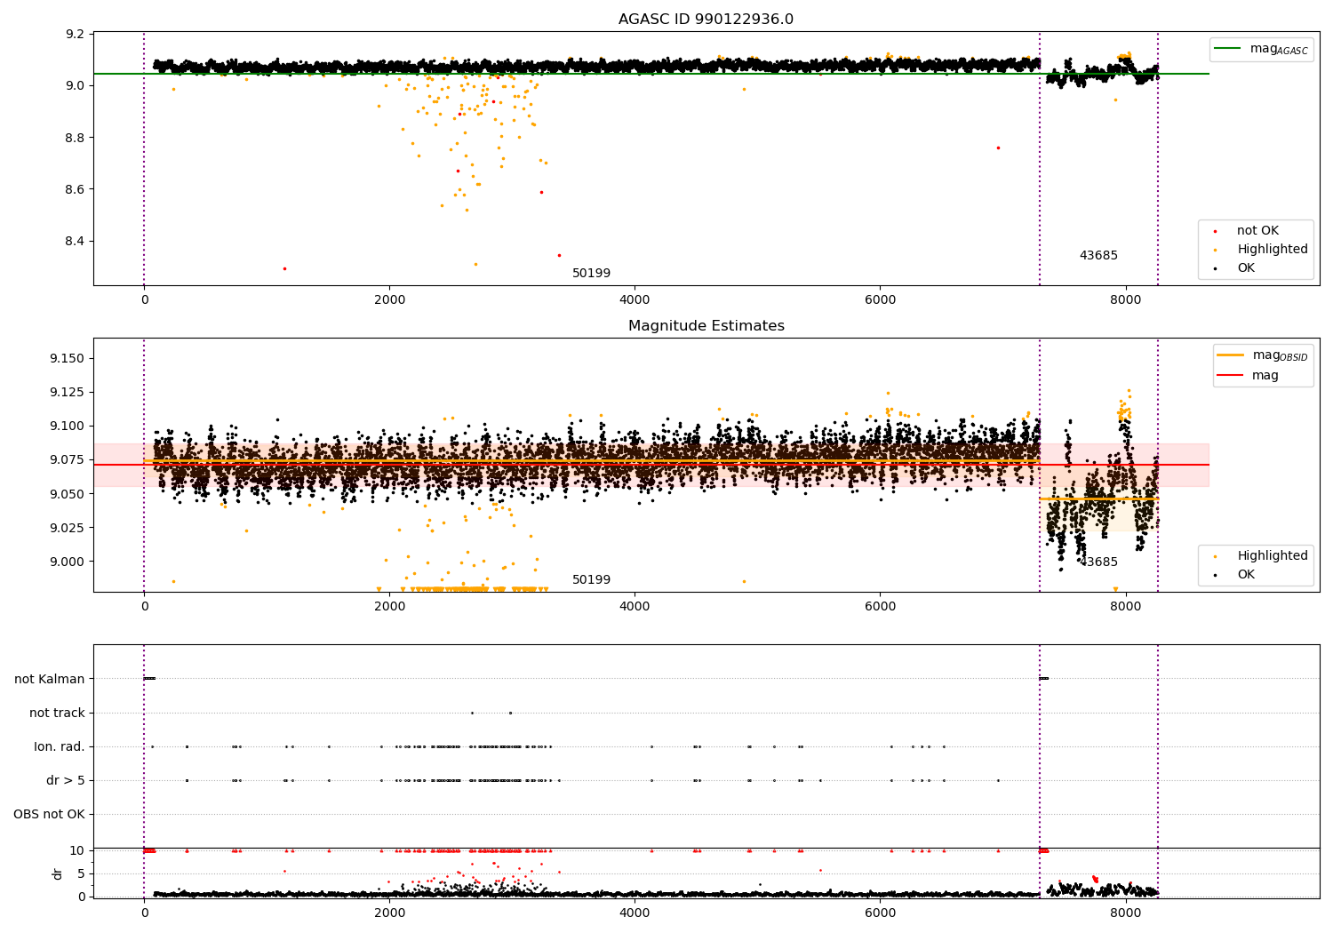Screen dimensions: 1333x933
Task: Click the red not-OK point near 8.3 magnitude
Action: [x=284, y=268]
